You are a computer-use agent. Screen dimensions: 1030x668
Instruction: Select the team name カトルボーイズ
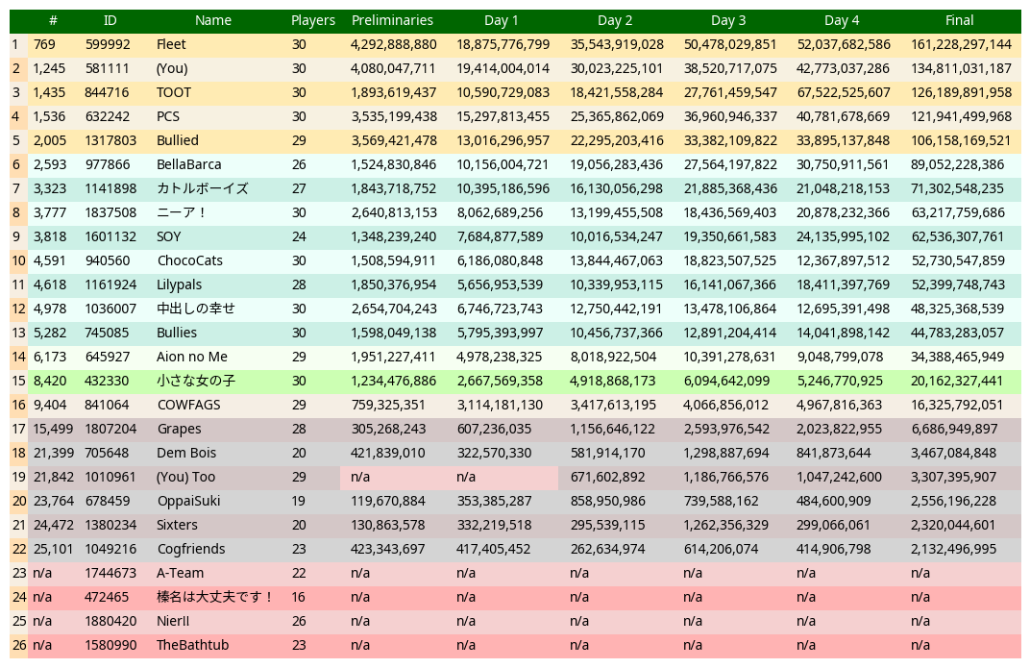point(203,188)
